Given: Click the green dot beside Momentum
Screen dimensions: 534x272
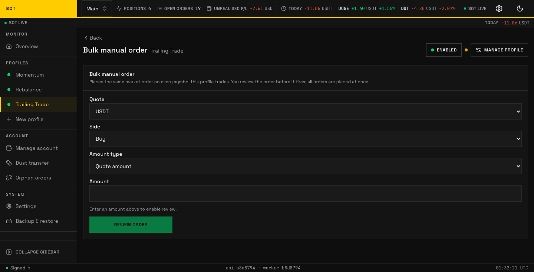Looking at the screenshot, I should click(9, 75).
